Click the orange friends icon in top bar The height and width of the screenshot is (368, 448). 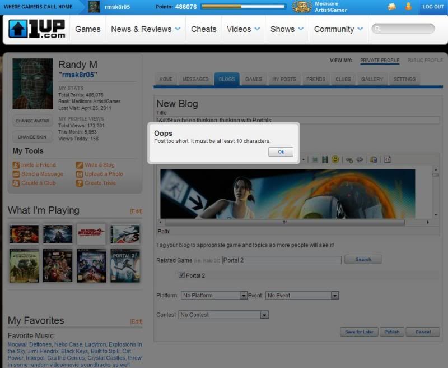409,6
